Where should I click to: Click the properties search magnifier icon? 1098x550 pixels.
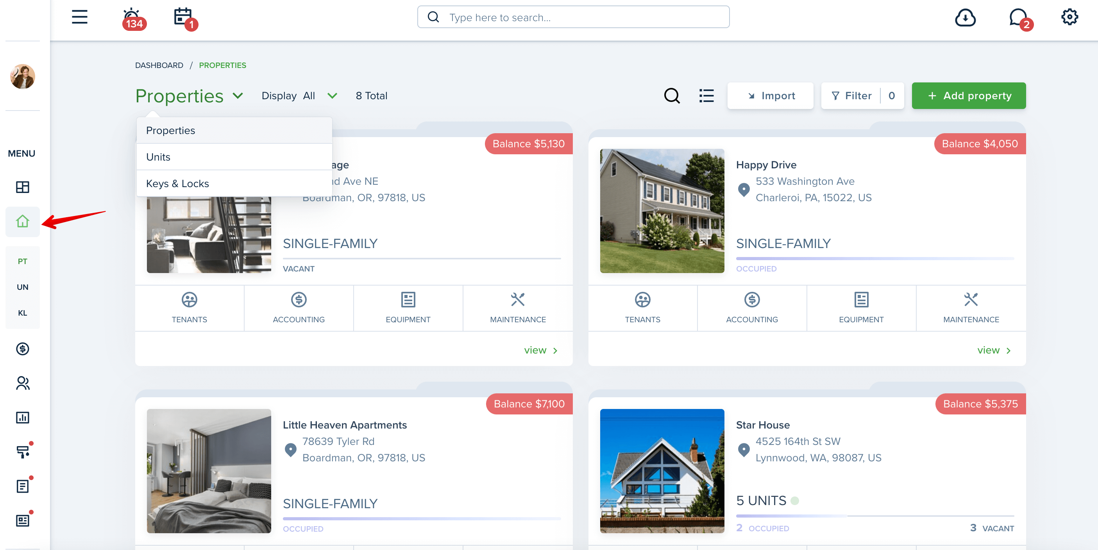tap(672, 96)
